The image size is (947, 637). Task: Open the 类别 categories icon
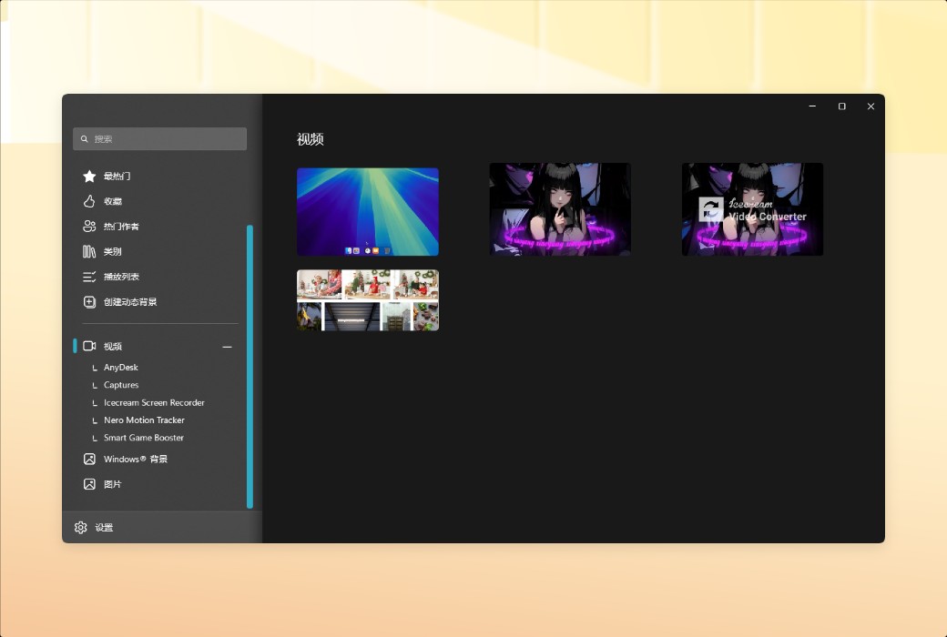pyautogui.click(x=87, y=251)
